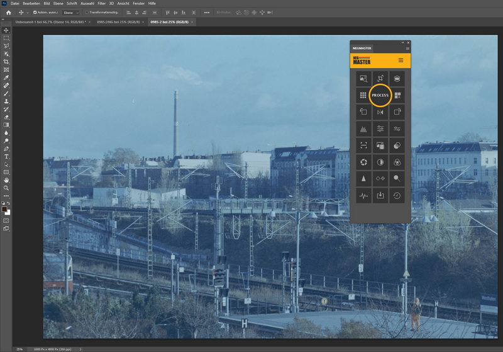
Task: Click the foreground color swatch
Action: pyautogui.click(x=5, y=209)
